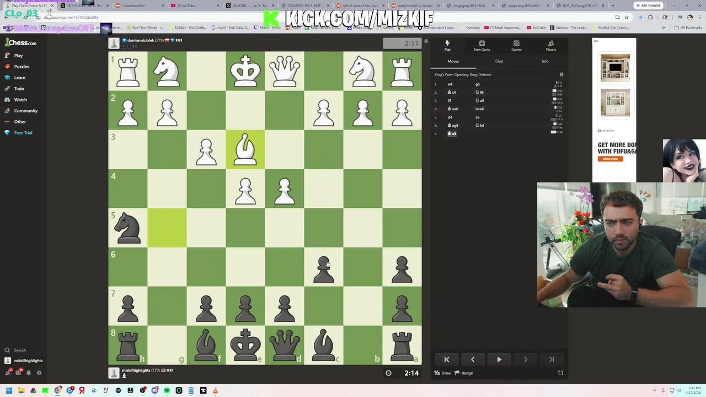
Task: Play through moves
Action: point(499,360)
